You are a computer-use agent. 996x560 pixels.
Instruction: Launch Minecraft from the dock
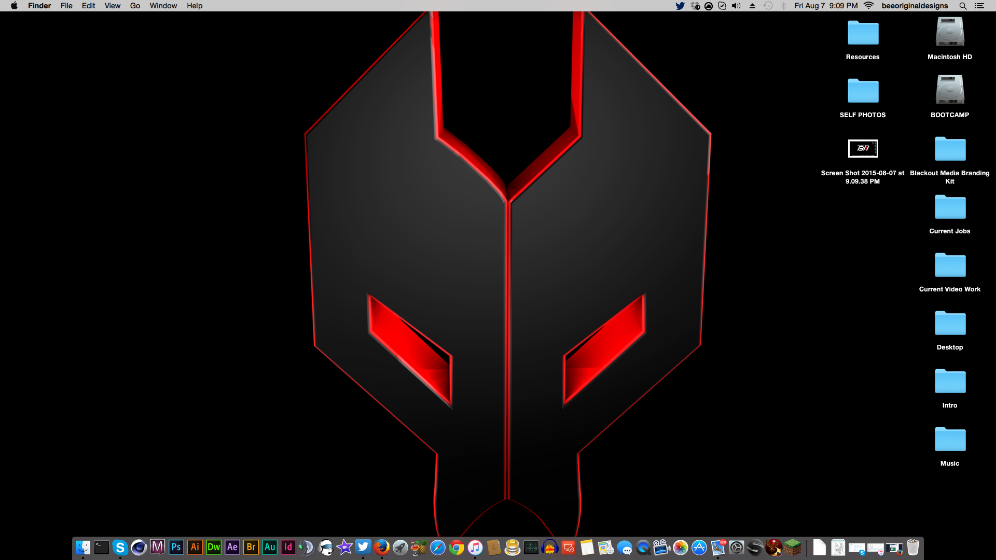793,548
